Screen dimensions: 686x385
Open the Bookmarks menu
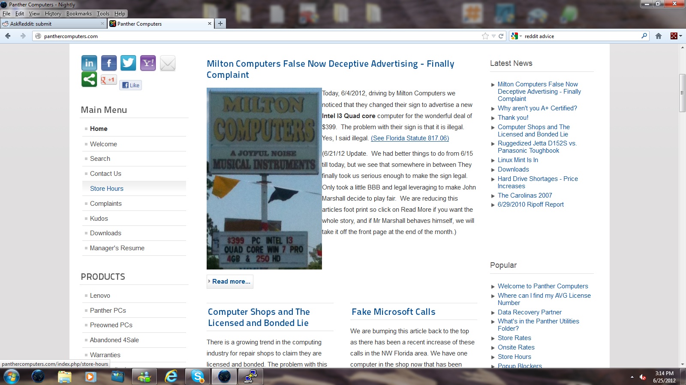pyautogui.click(x=79, y=14)
